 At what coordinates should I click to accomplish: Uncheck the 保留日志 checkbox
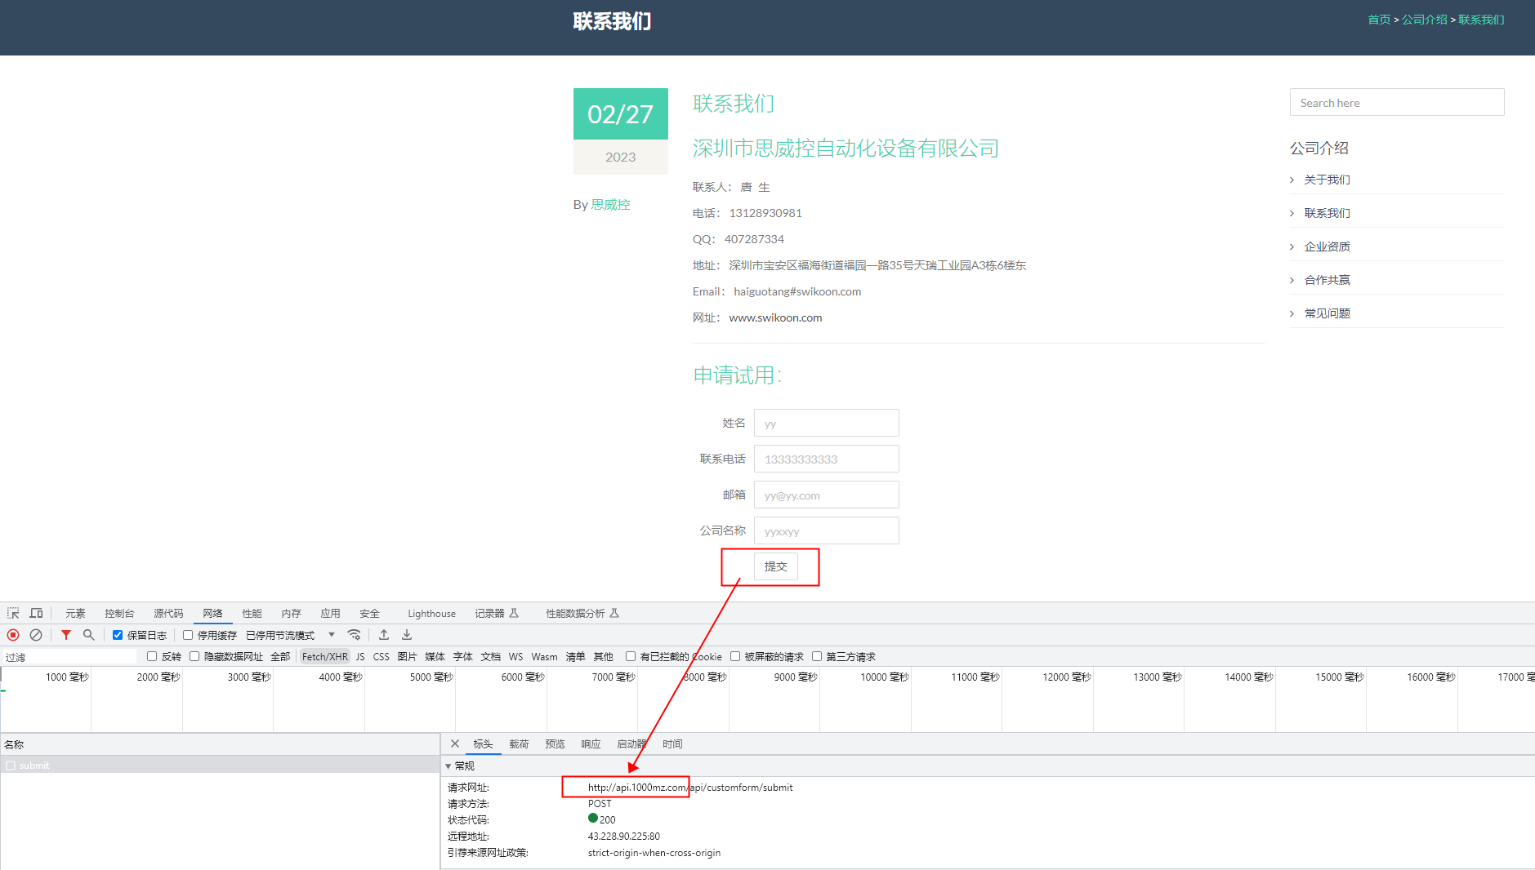(118, 635)
